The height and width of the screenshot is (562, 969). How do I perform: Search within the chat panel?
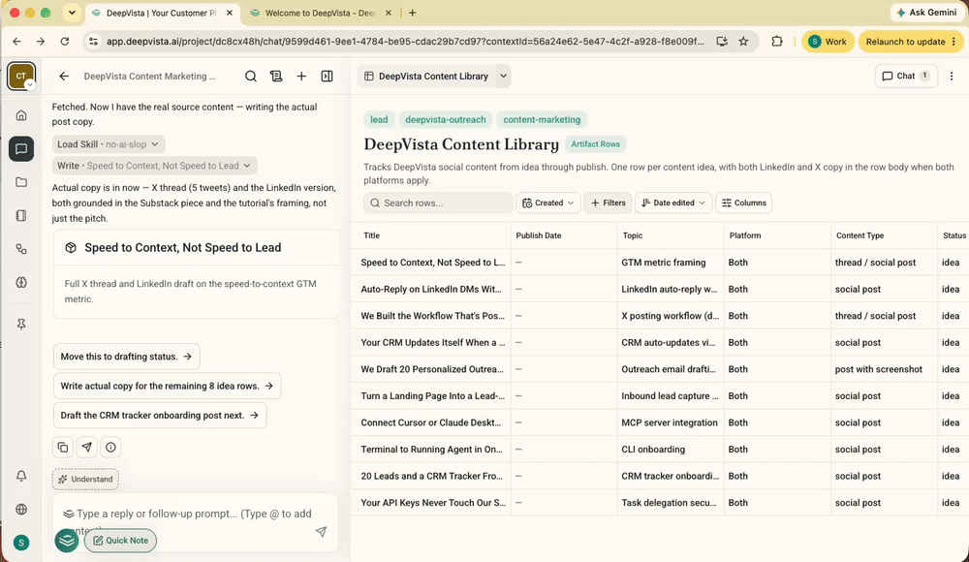pos(250,76)
